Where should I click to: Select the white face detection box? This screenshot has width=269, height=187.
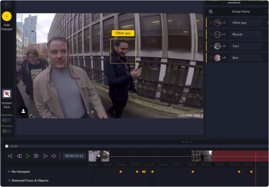pos(58,53)
